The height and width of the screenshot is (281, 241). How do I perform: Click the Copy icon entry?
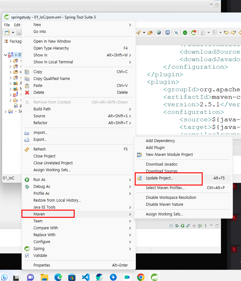(x=27, y=72)
